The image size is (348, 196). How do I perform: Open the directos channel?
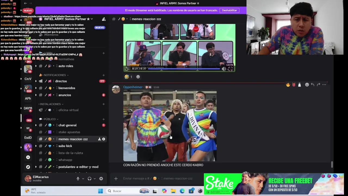point(72,81)
